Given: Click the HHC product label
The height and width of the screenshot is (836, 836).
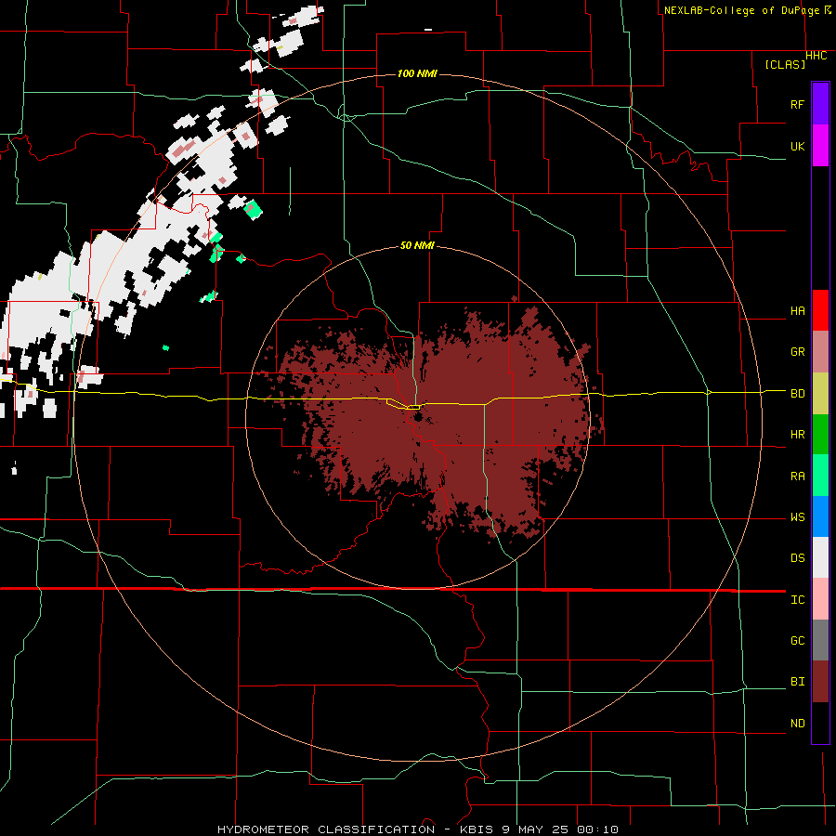Looking at the screenshot, I should click(x=816, y=56).
